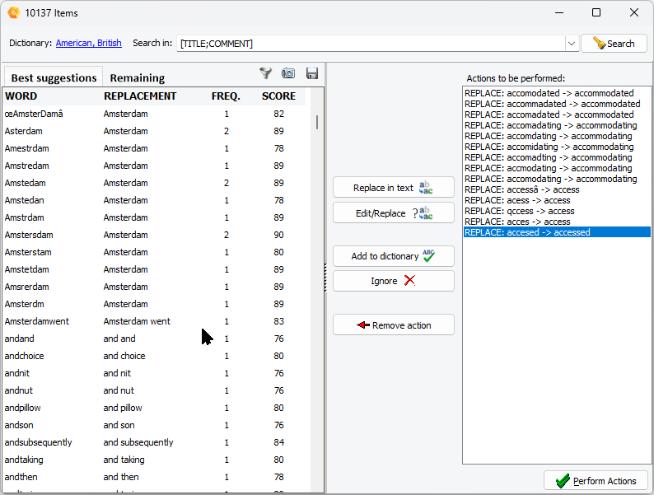Select the Amstedam word row
Image resolution: width=654 pixels, height=495 pixels.
154,183
